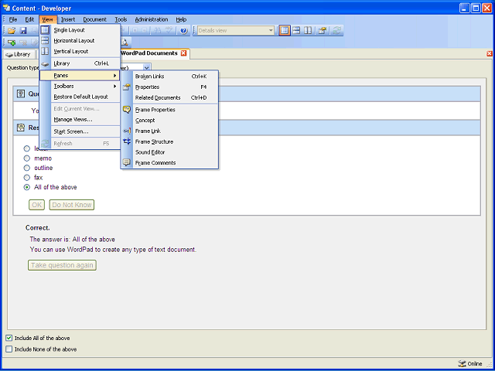Open Properties F4 in the Panes submenu
The height and width of the screenshot is (371, 495).
(x=169, y=87)
